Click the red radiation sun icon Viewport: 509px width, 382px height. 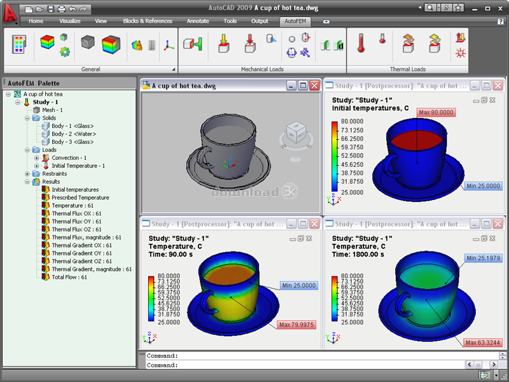pyautogui.click(x=460, y=53)
